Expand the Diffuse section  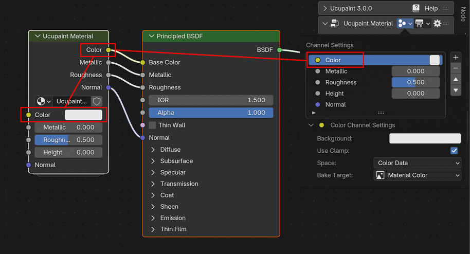(153, 150)
